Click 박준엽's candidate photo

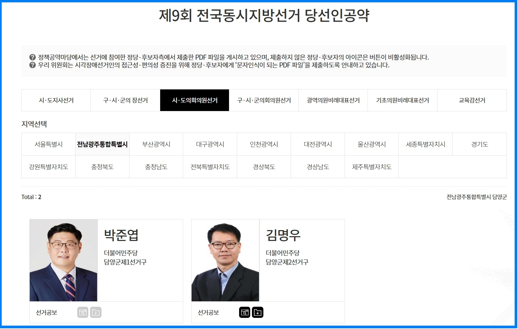(63, 261)
